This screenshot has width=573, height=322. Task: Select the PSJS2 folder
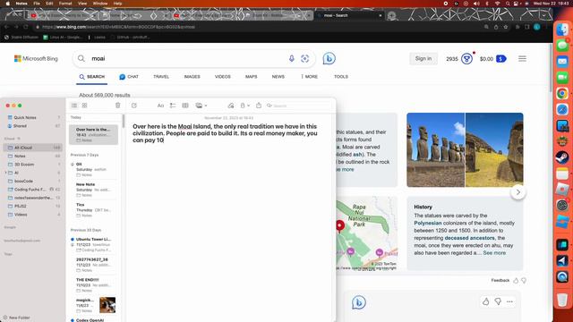click(x=33, y=207)
